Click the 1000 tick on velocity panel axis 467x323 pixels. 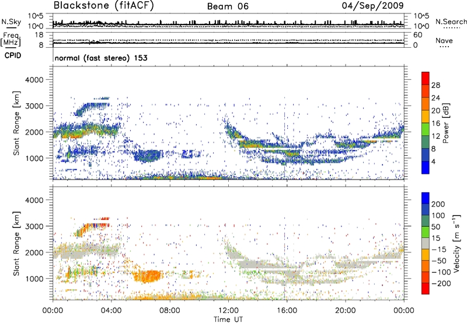point(34,279)
